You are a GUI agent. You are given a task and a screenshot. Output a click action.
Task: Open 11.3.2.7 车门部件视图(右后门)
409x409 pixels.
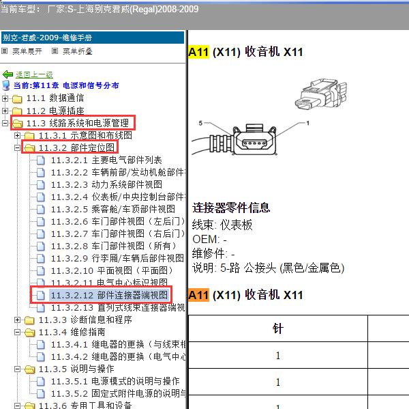pos(118,234)
